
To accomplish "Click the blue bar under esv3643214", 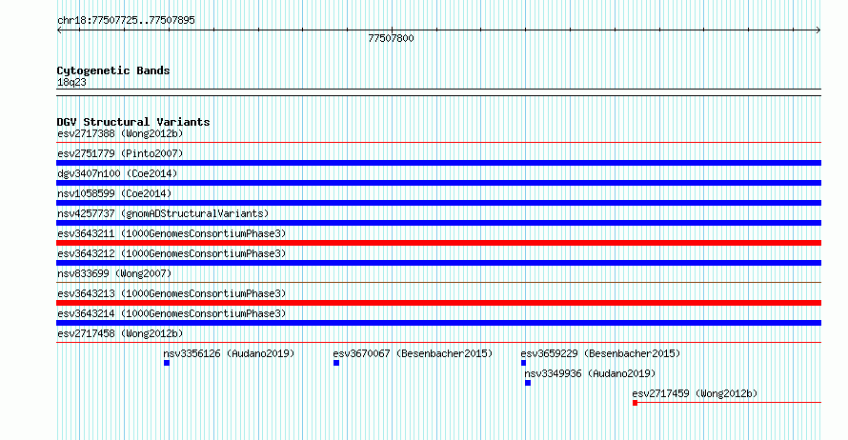I will point(438,323).
